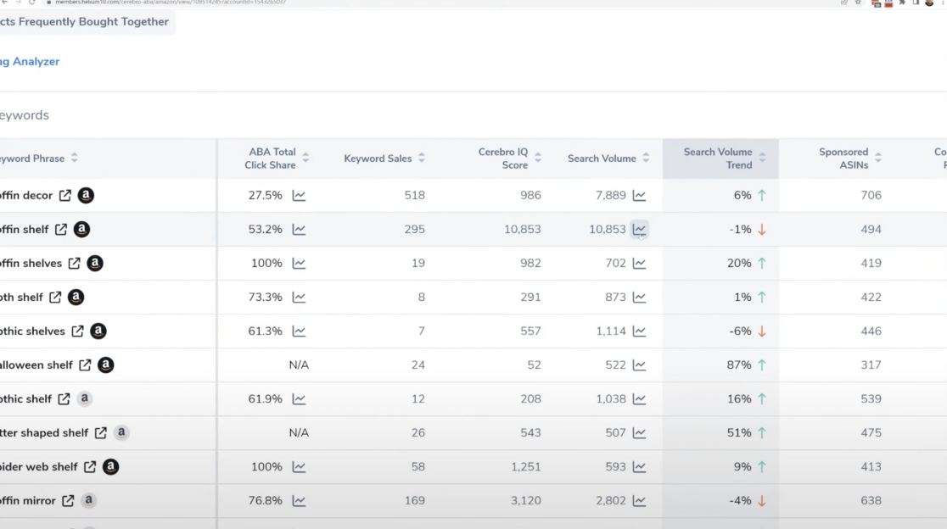Open the Amazon icon beside "coffin decor"

(x=85, y=195)
